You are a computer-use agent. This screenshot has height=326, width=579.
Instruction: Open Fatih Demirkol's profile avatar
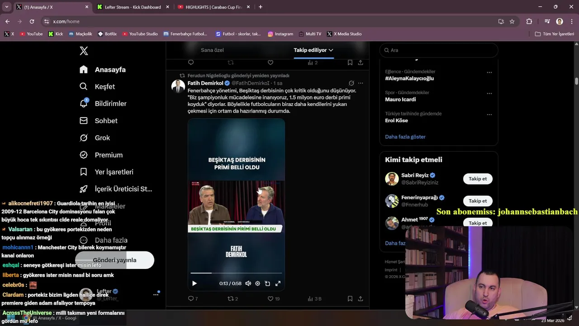coord(178,86)
